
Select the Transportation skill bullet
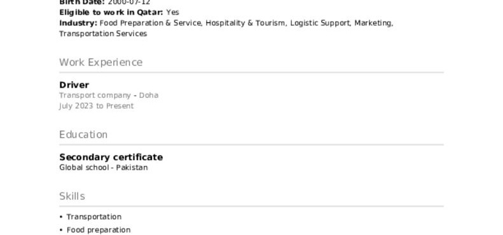coord(94,217)
